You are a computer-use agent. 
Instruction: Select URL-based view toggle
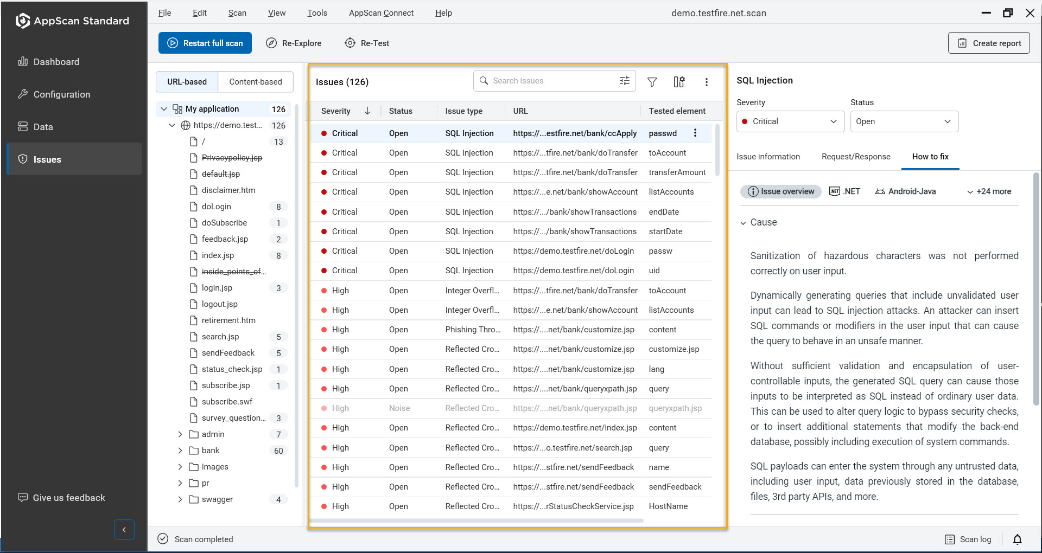[x=187, y=82]
